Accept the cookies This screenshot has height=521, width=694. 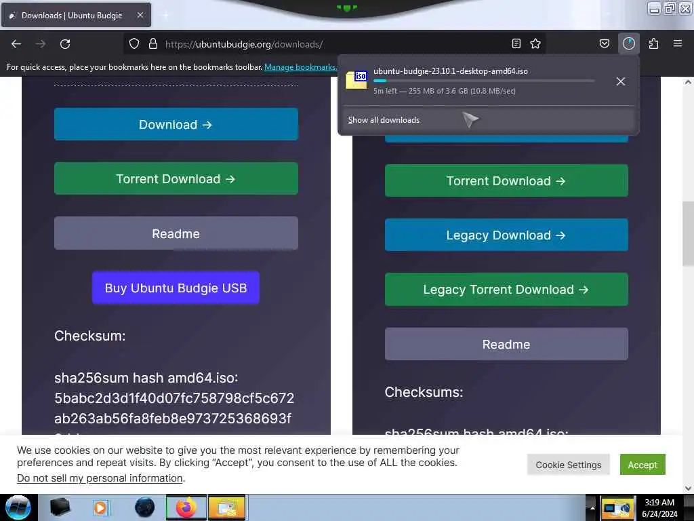[x=642, y=465]
